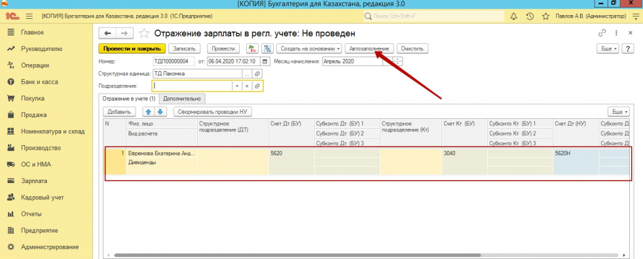Open the Зарплата section

(x=34, y=180)
